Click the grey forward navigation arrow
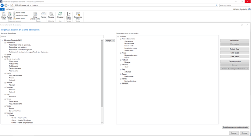 6,5
